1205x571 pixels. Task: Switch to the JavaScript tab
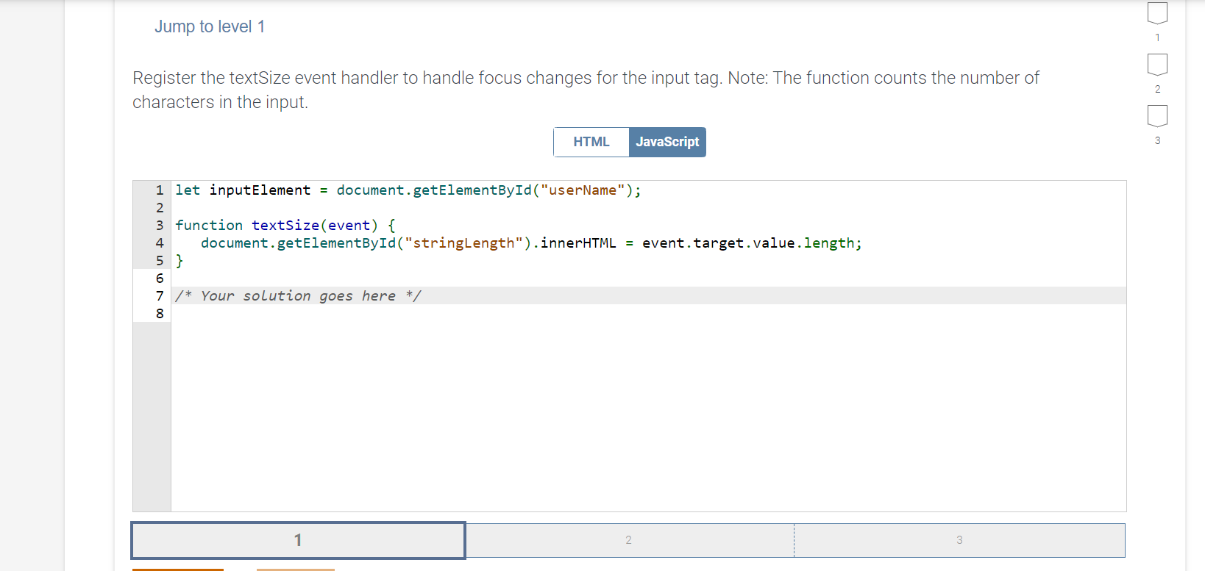point(667,142)
